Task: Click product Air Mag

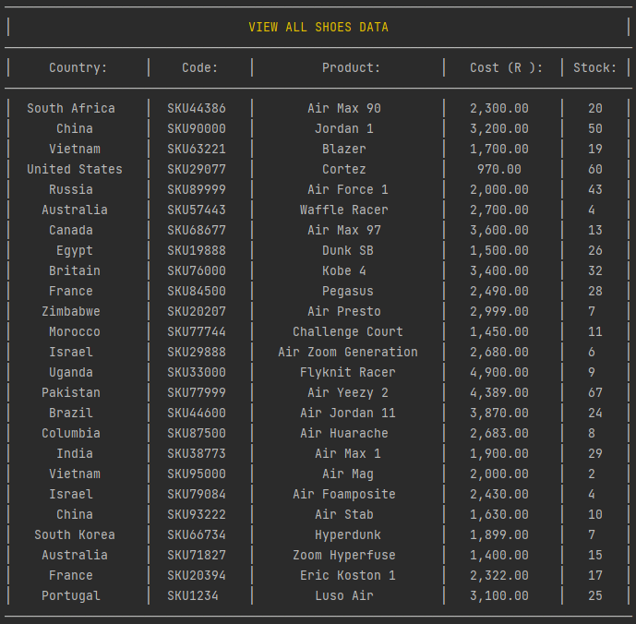Action: (x=348, y=474)
